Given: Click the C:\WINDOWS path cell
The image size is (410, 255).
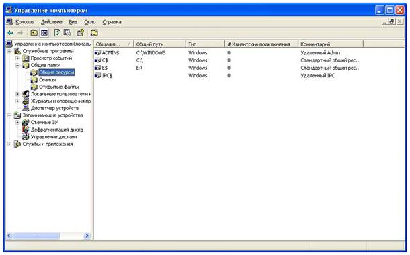Looking at the screenshot, I should point(151,53).
